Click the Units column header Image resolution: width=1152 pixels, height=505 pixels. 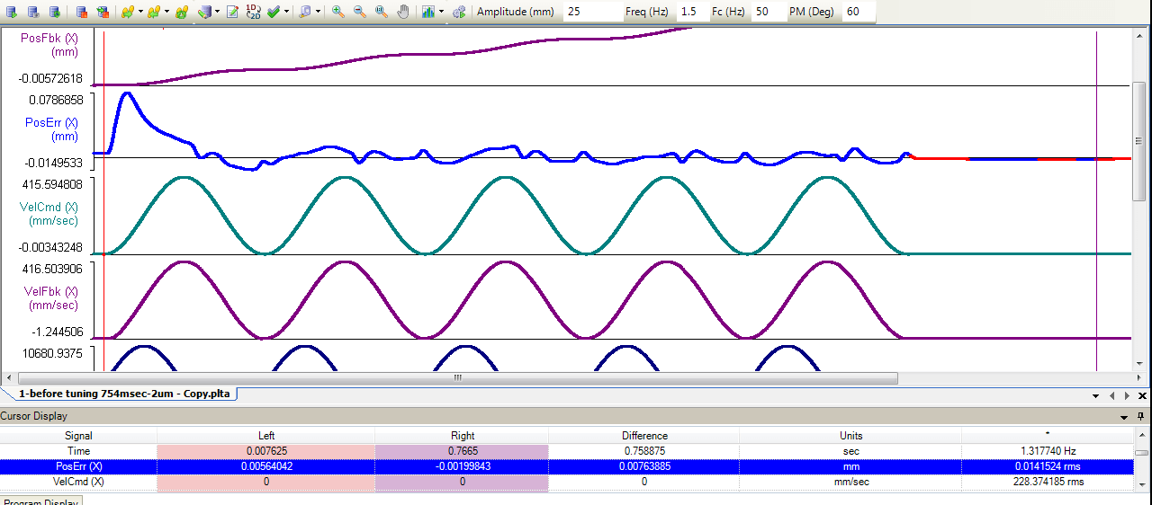[x=850, y=436]
